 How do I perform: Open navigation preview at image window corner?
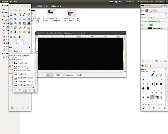[x=125, y=72]
